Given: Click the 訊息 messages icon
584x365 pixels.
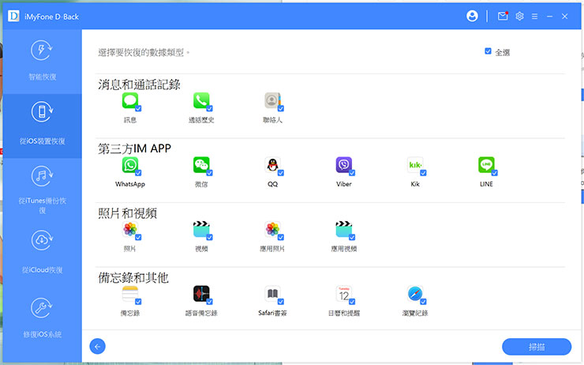Looking at the screenshot, I should coord(130,100).
